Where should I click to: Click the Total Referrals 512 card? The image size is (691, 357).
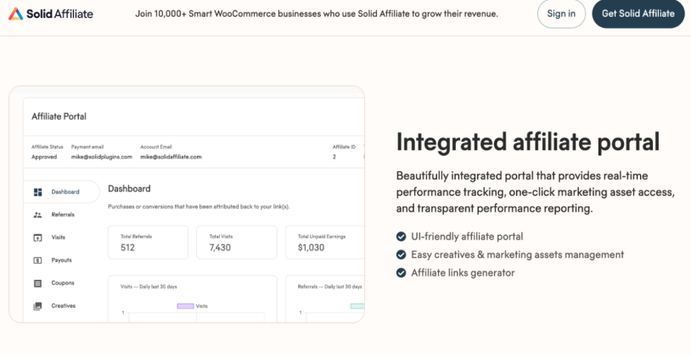pyautogui.click(x=148, y=243)
